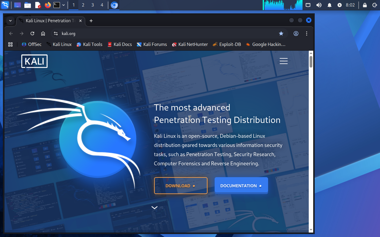Open the browser profile icon

point(296,33)
